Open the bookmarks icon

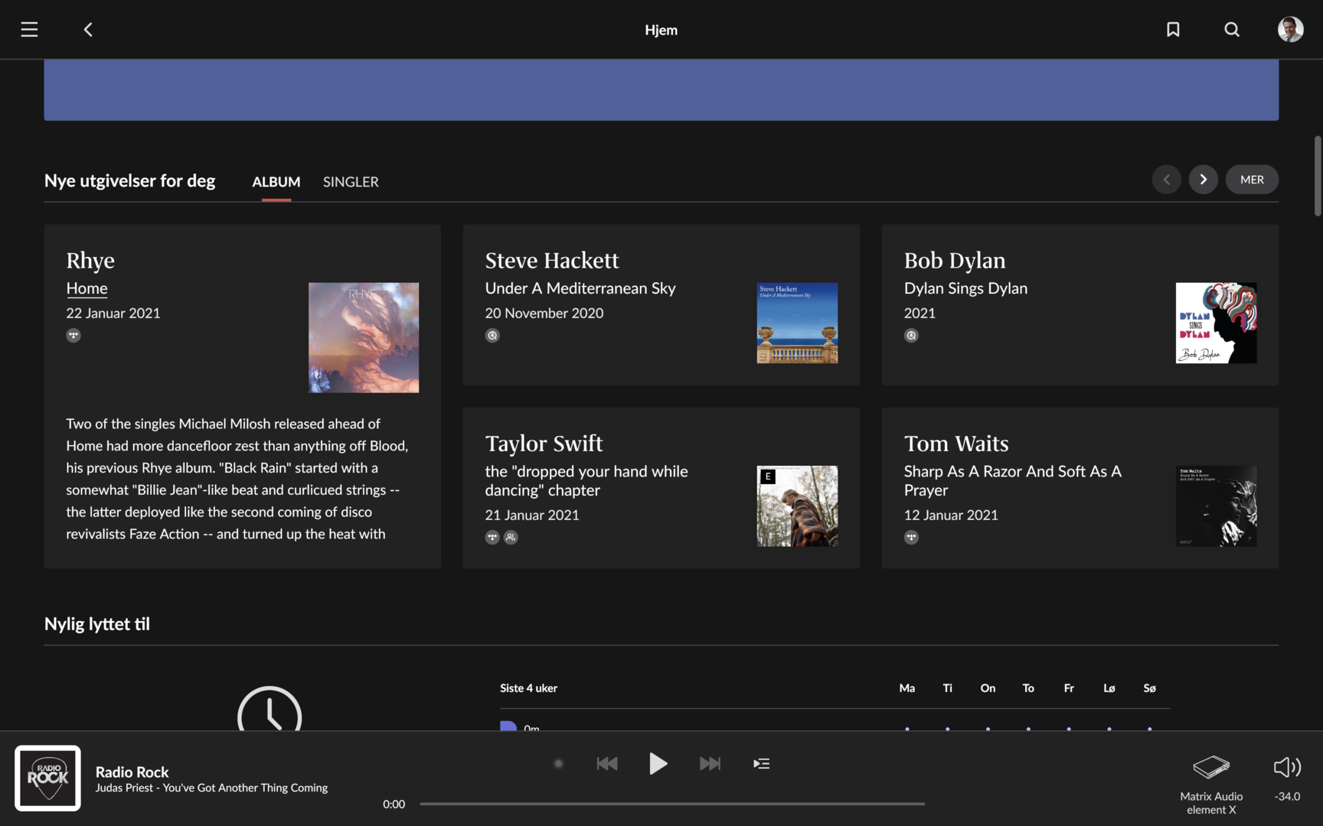click(x=1173, y=29)
